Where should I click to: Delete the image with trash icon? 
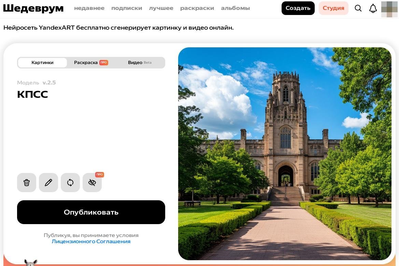coord(27,183)
